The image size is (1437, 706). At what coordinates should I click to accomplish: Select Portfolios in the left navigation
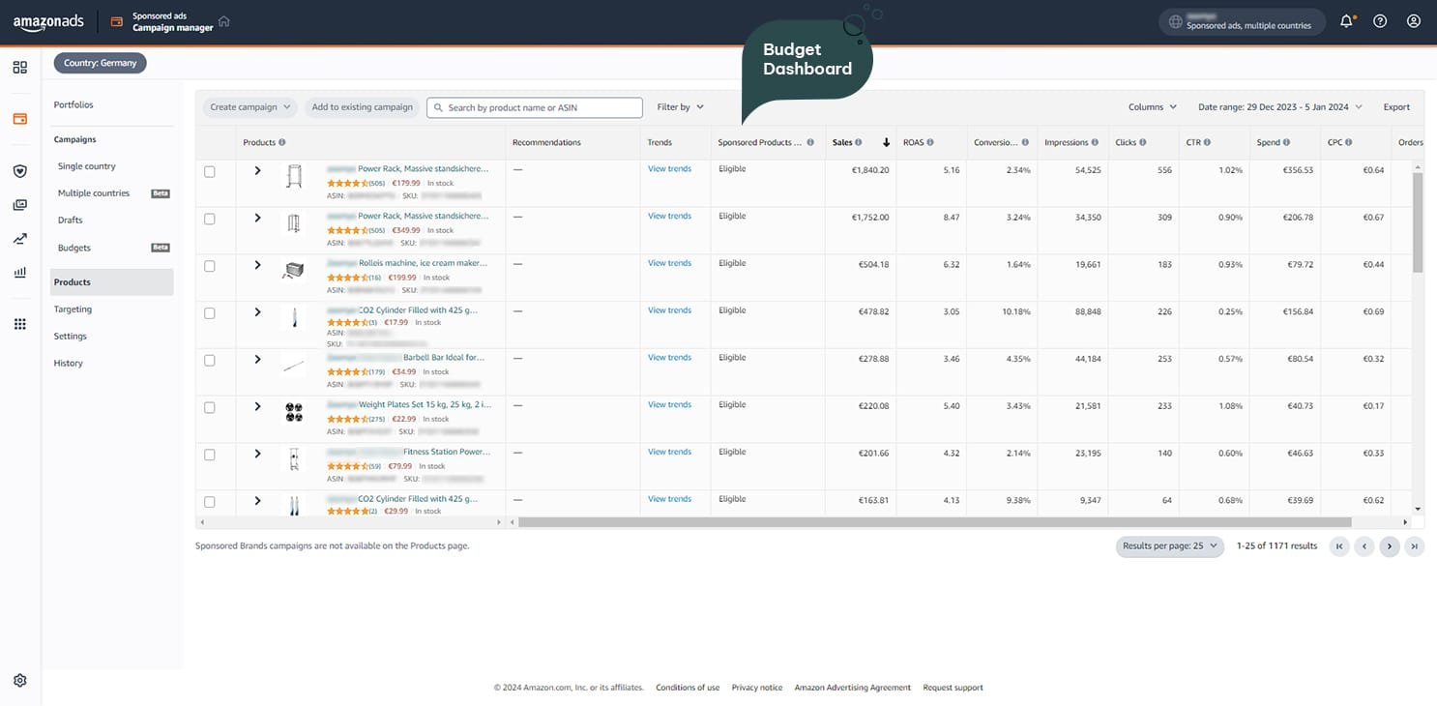point(73,104)
